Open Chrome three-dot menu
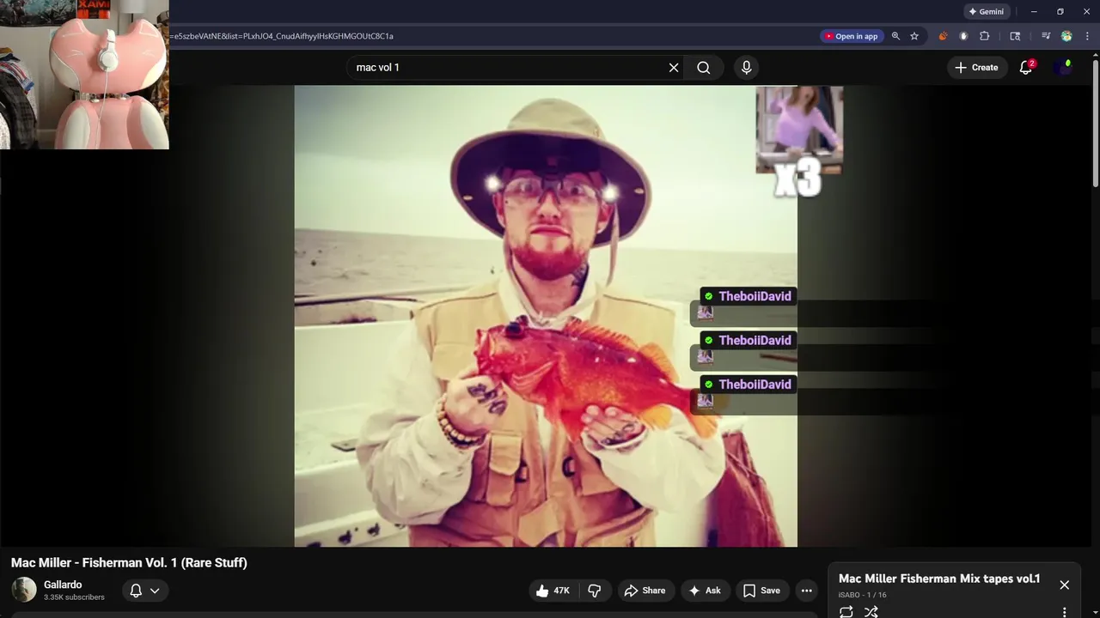 (x=1087, y=36)
